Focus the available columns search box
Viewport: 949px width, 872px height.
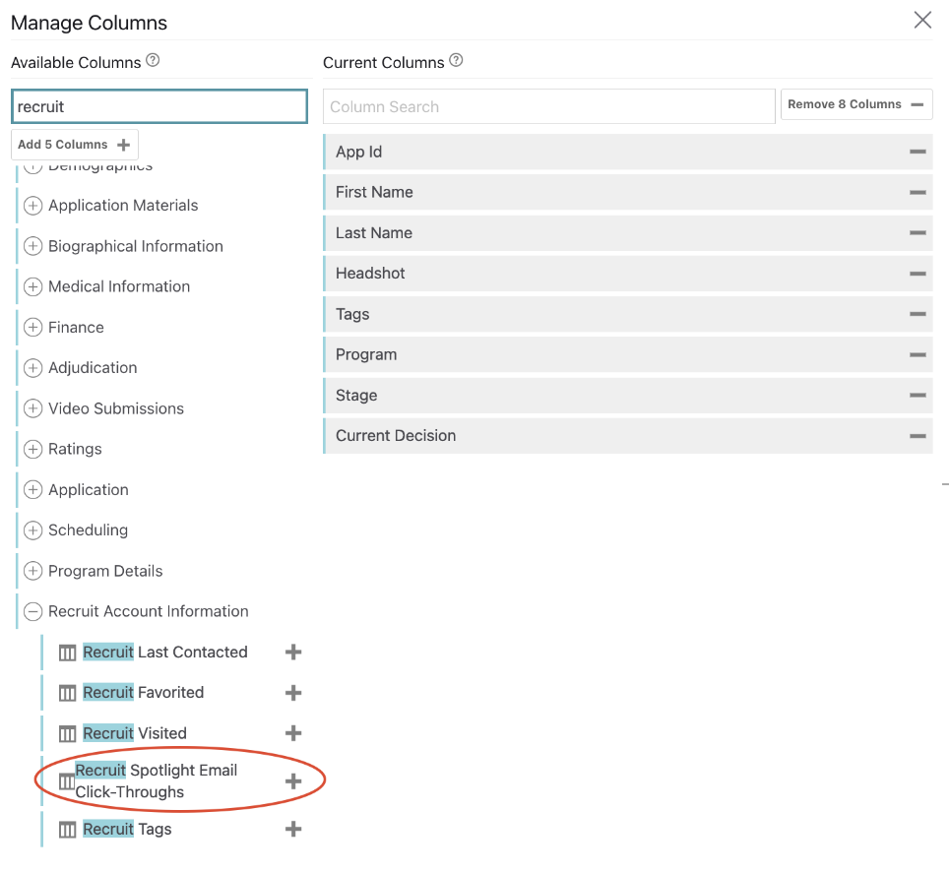pyautogui.click(x=159, y=106)
